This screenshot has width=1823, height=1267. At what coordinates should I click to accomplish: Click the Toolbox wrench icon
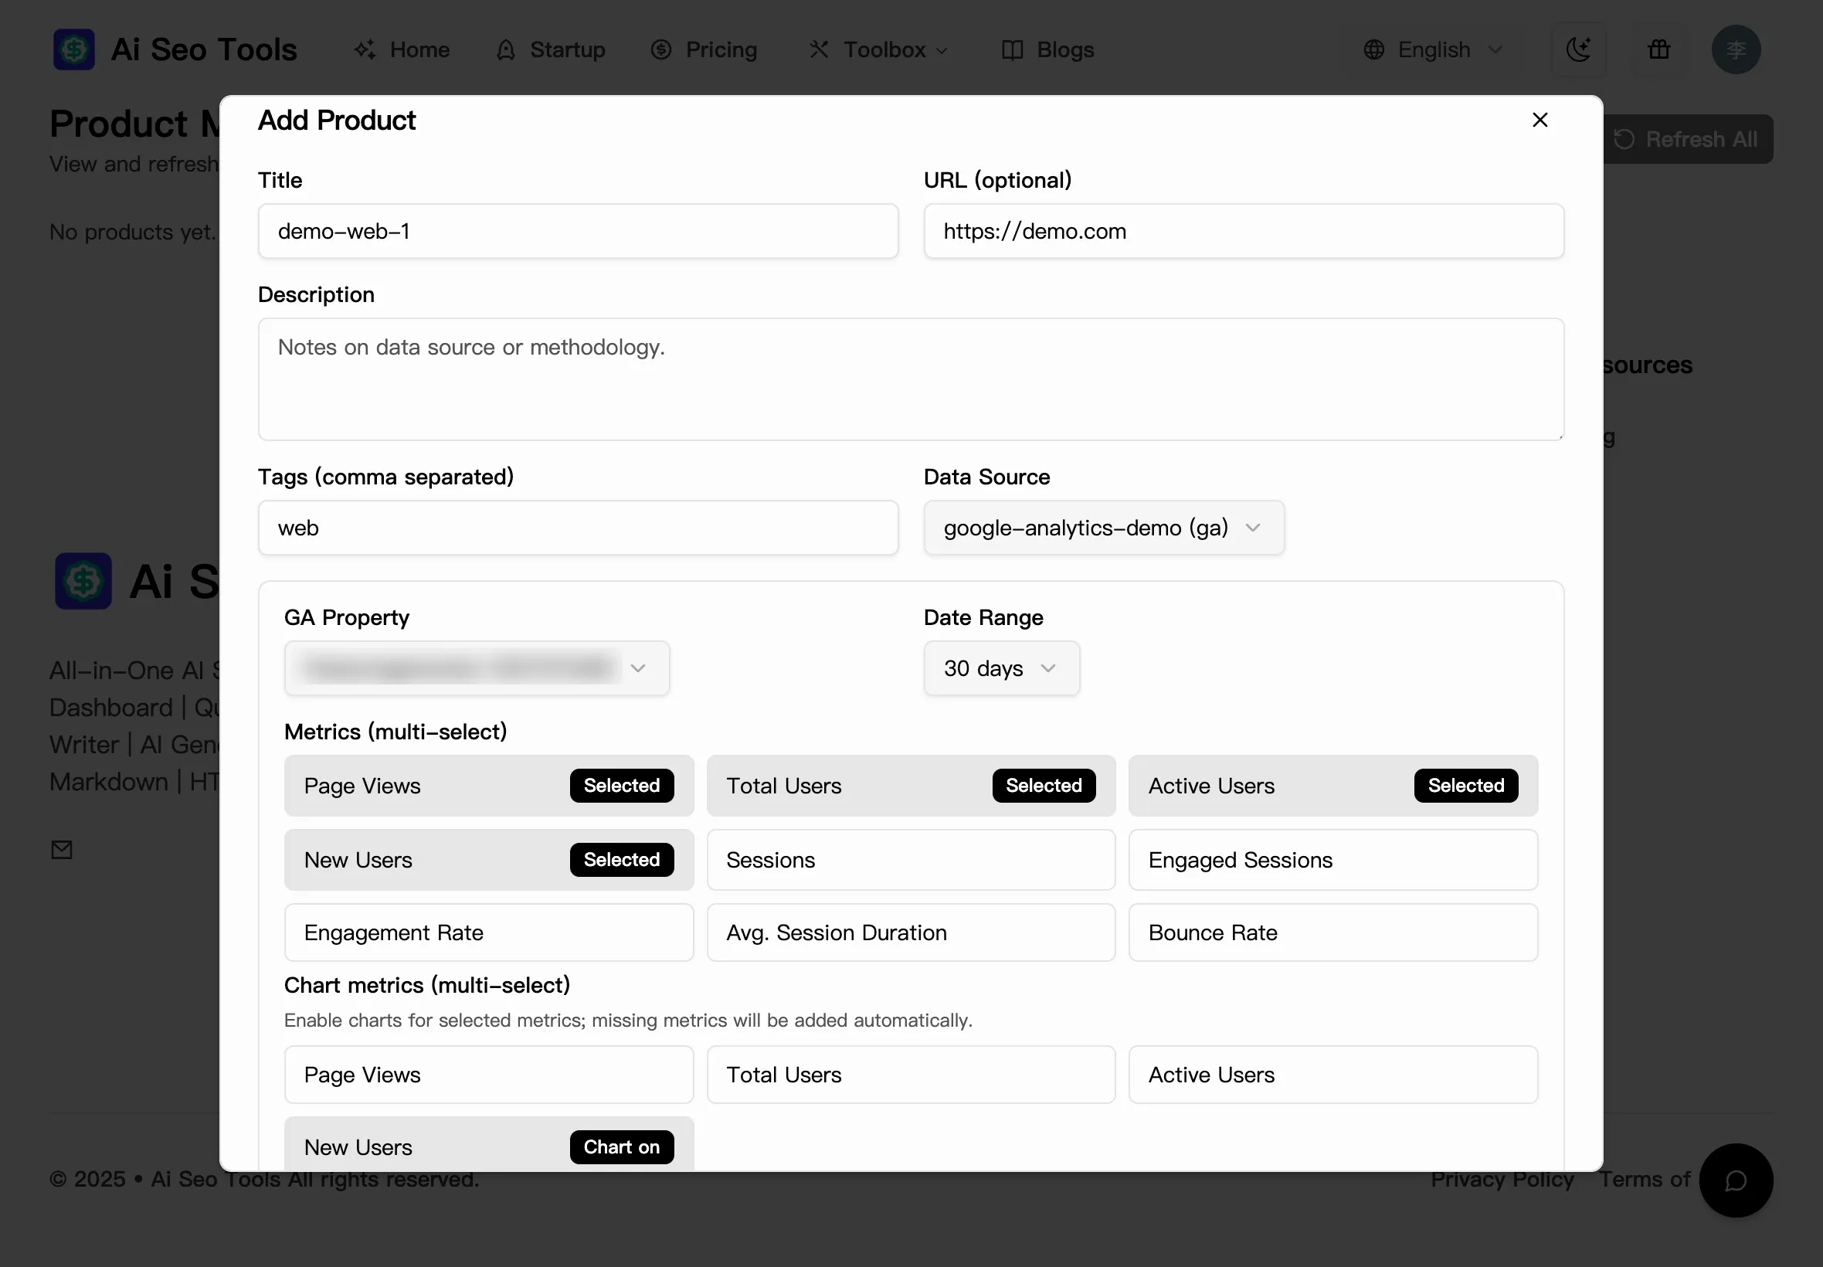click(x=819, y=49)
